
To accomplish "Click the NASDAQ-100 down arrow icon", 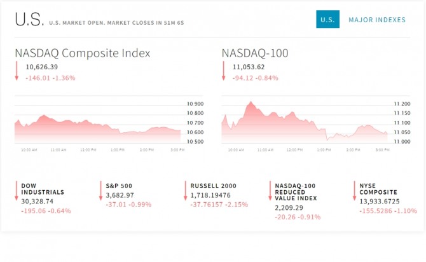I will [224, 71].
